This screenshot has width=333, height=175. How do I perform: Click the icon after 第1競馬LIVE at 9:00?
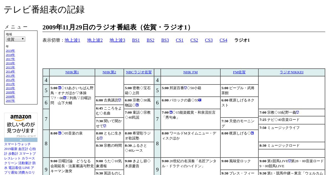pos(290,161)
